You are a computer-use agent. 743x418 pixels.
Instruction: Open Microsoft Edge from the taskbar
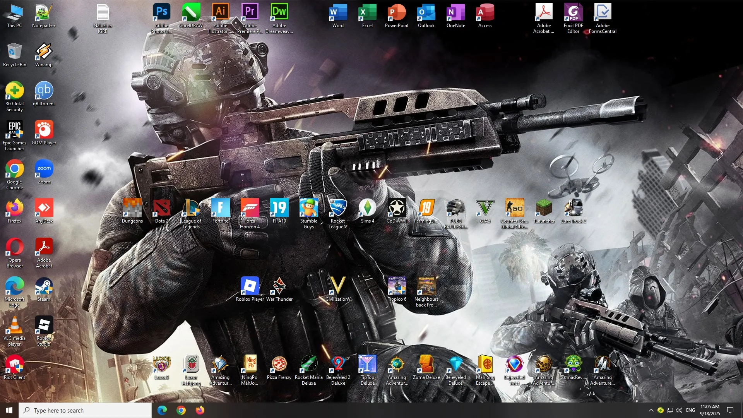[x=162, y=410]
